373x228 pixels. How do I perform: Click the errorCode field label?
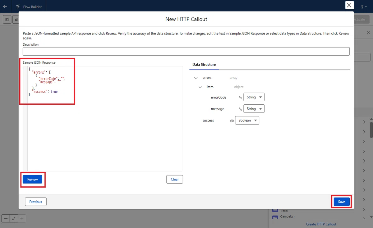click(x=219, y=98)
